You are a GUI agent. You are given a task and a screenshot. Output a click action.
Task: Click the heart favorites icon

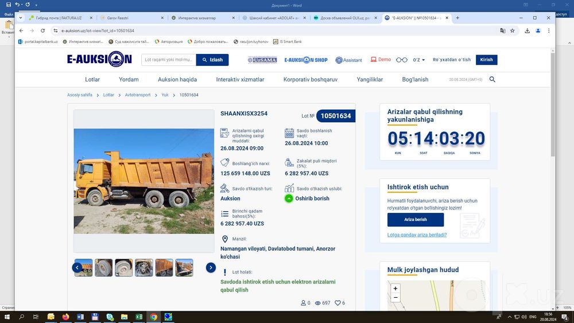coord(338,303)
